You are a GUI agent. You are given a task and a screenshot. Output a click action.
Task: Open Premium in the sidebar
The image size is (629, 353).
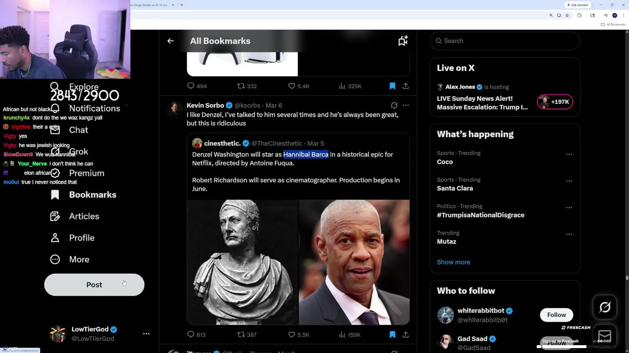coord(77,173)
